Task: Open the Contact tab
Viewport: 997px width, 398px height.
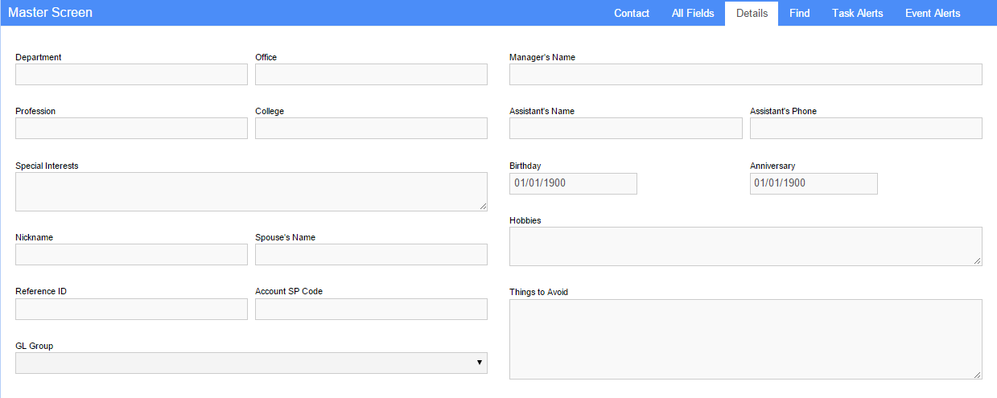Action: pos(631,13)
